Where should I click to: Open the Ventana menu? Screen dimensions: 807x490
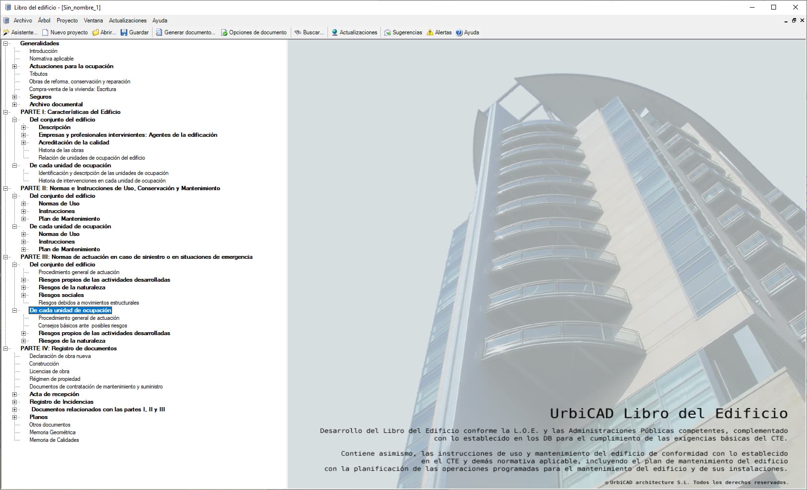click(x=93, y=20)
